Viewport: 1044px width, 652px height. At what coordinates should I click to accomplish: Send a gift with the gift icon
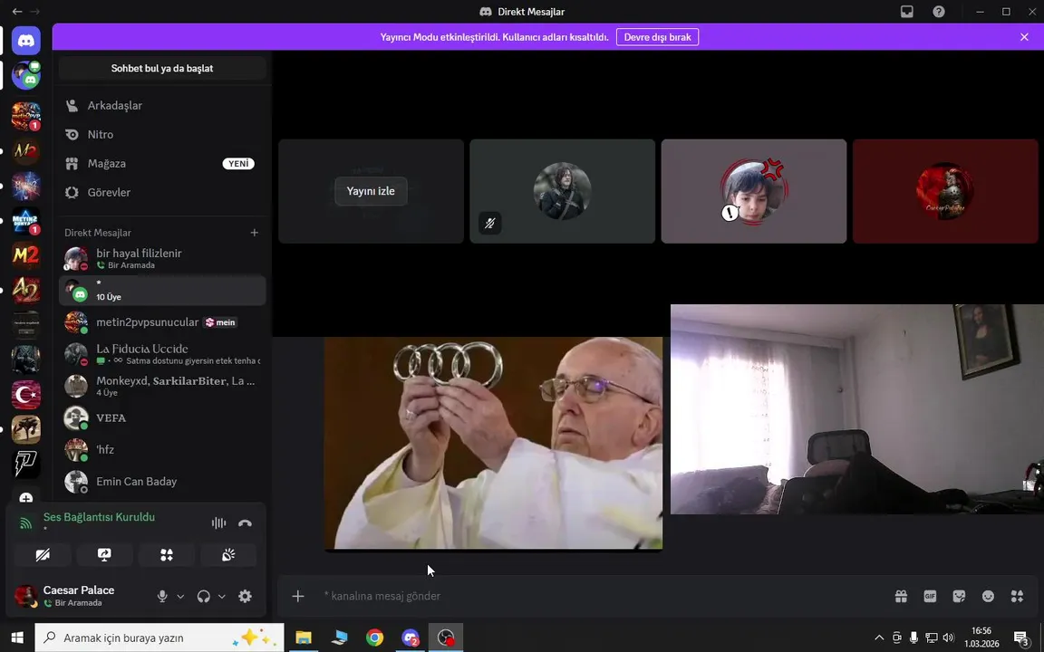pos(901,596)
